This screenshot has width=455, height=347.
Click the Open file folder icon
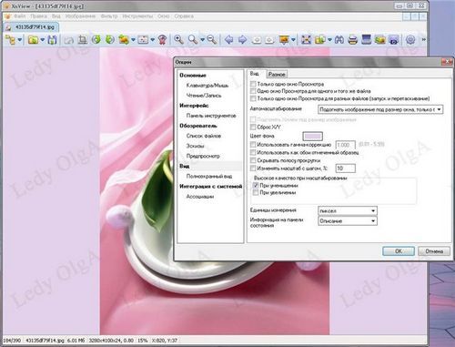(33, 39)
